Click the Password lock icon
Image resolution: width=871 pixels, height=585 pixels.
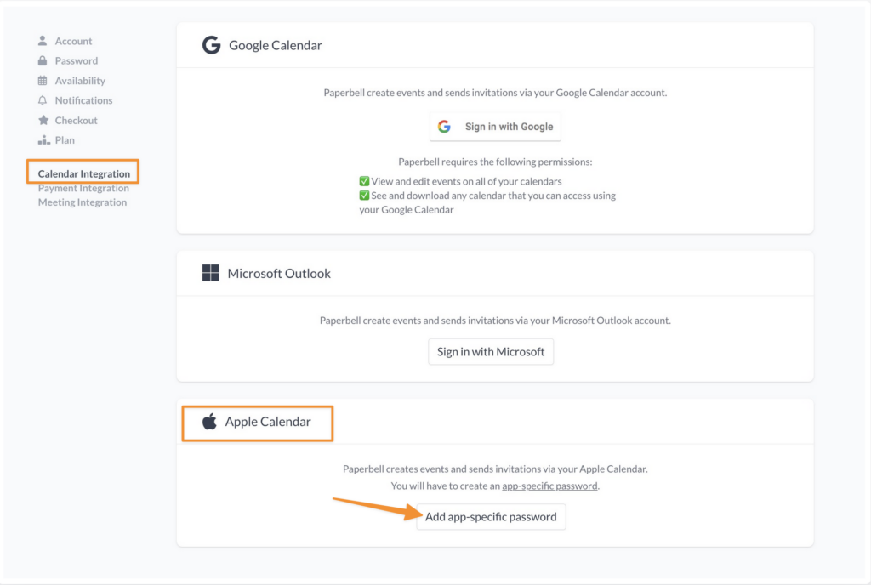pyautogui.click(x=43, y=61)
